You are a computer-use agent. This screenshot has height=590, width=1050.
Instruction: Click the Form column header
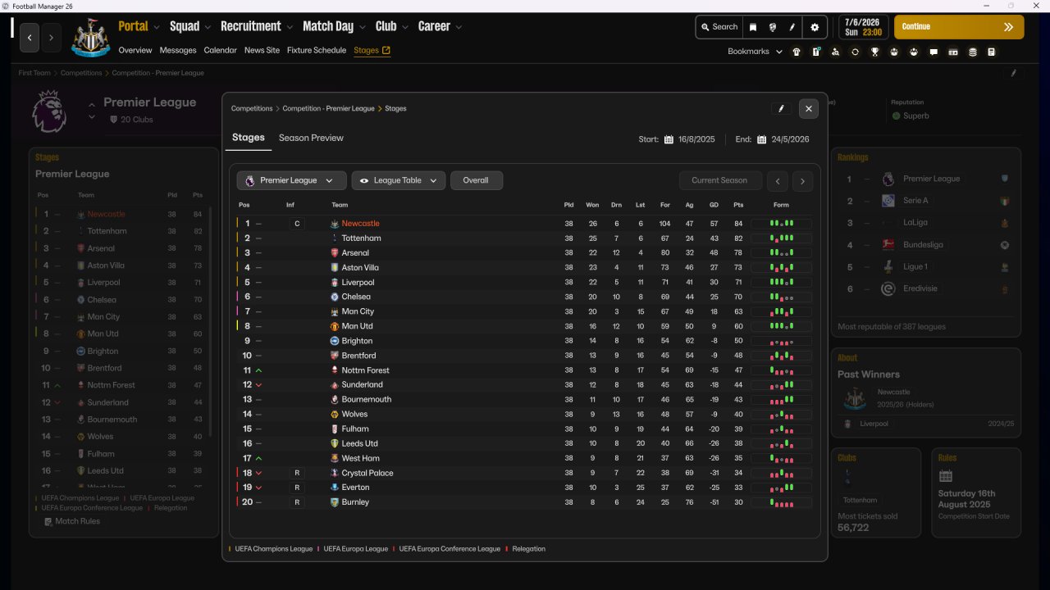pyautogui.click(x=781, y=205)
